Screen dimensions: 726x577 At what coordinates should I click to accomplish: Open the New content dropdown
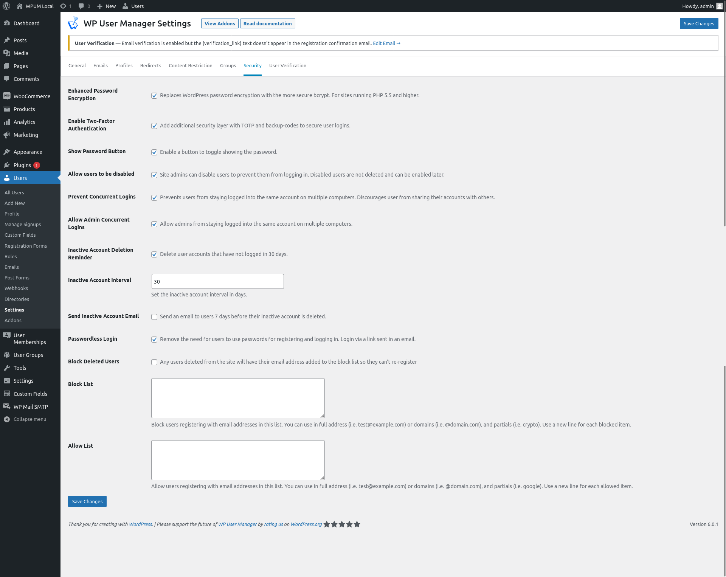point(106,6)
